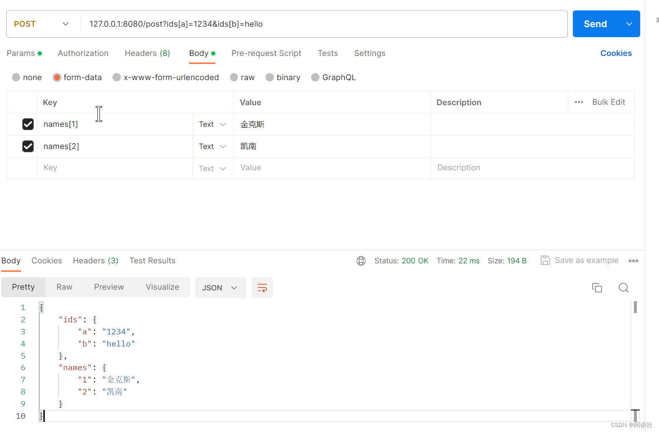Viewport: 659px width, 432px height.
Task: Click the Time 22 ms text
Action: click(458, 261)
